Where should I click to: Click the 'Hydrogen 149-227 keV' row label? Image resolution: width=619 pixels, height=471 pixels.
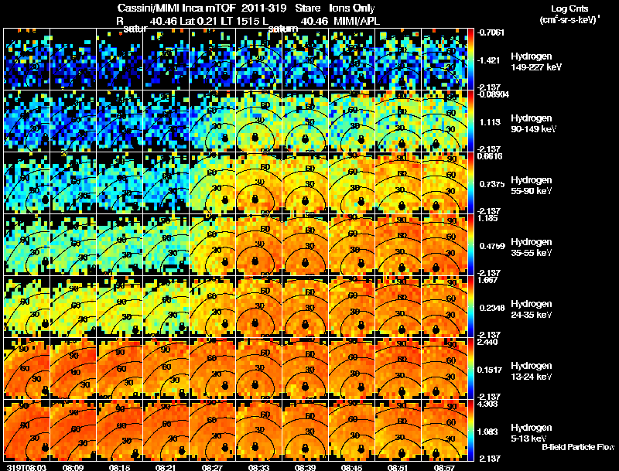536,62
